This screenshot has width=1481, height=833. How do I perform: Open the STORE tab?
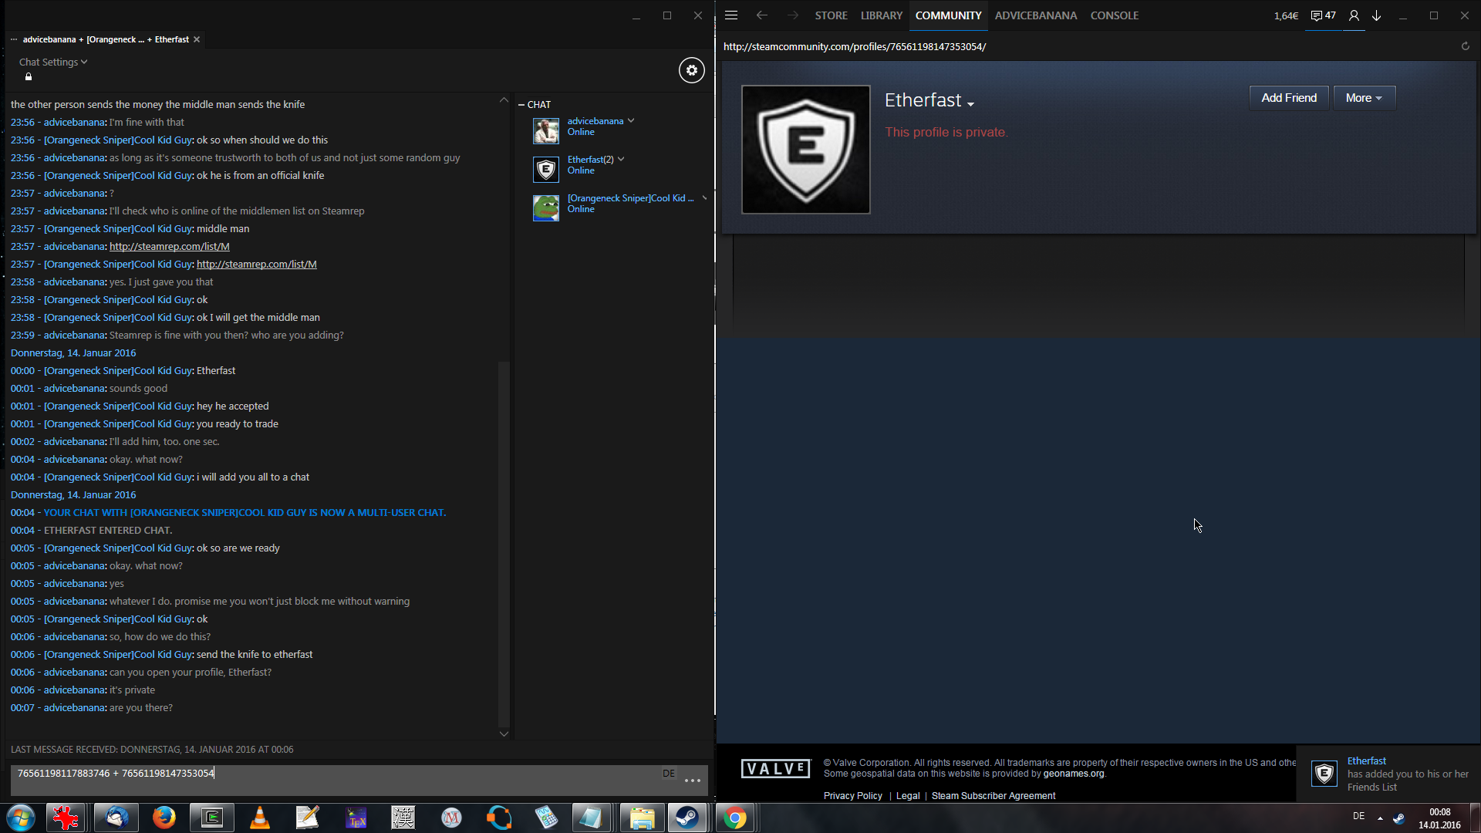[x=831, y=15]
